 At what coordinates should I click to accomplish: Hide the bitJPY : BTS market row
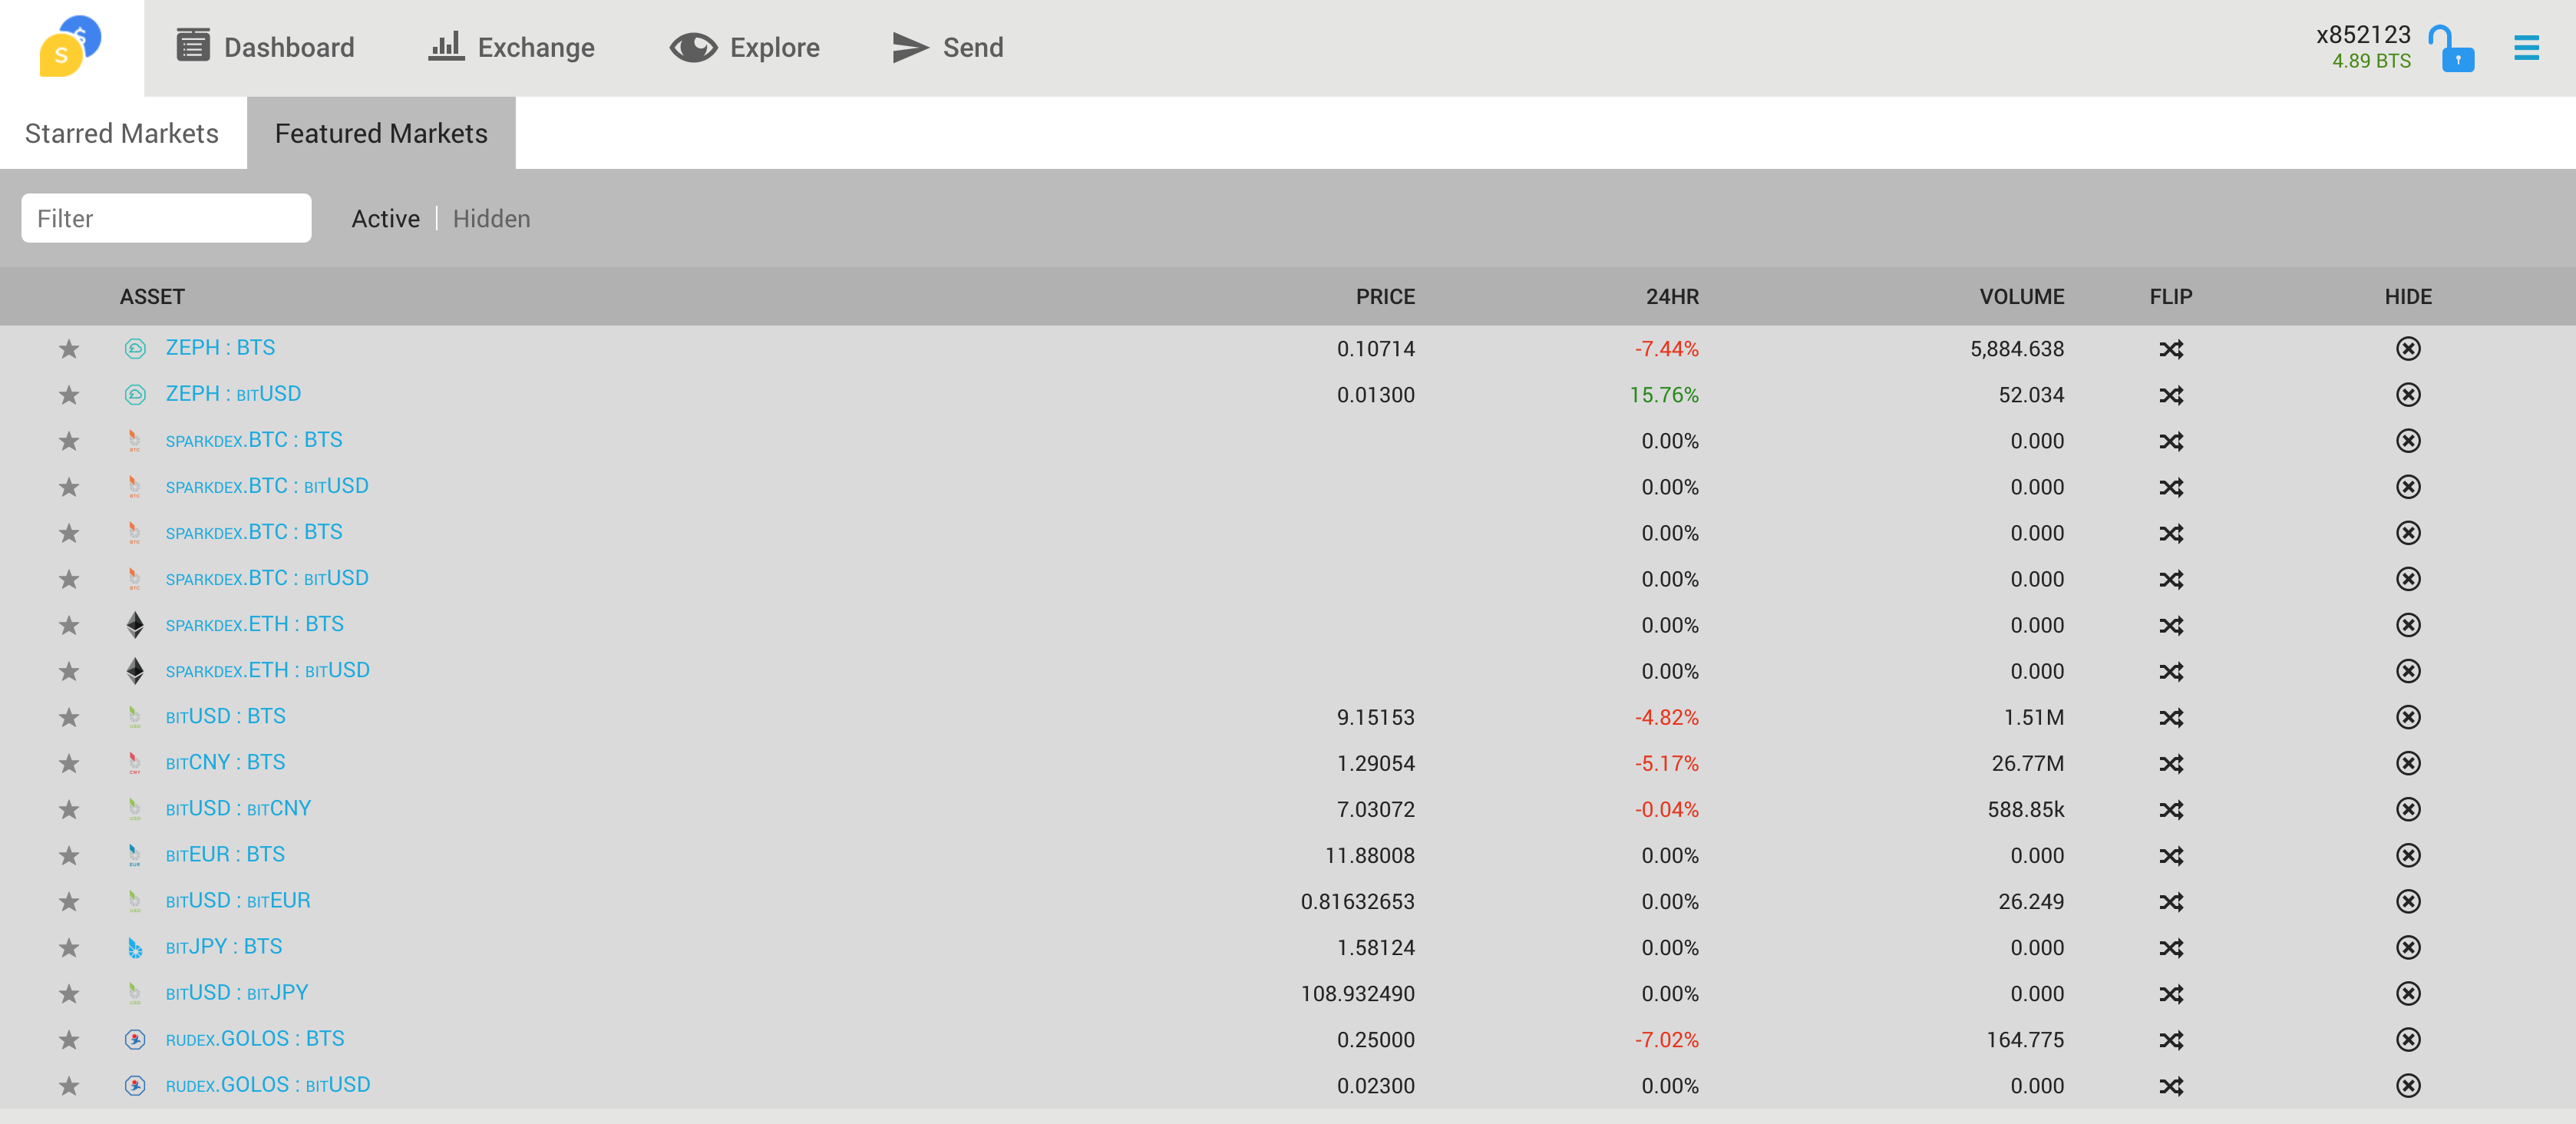[2407, 948]
